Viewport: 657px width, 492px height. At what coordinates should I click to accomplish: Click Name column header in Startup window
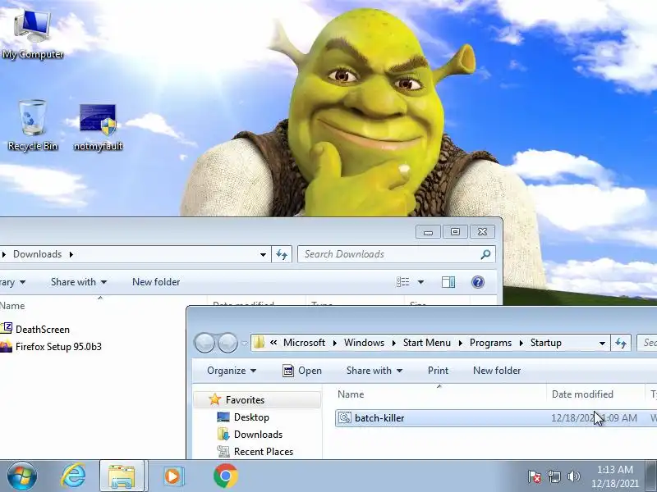[440, 394]
